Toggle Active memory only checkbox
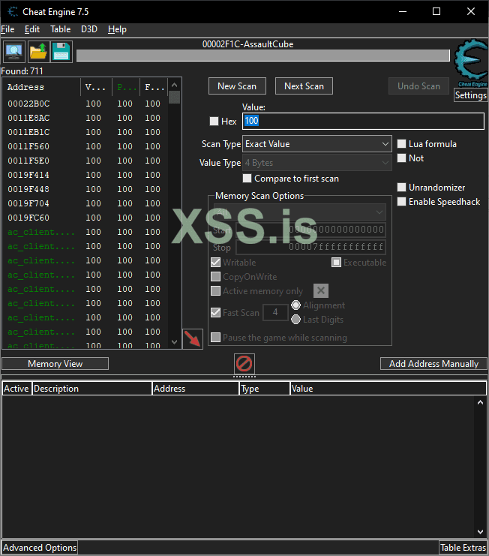The height and width of the screenshot is (556, 489). [215, 291]
